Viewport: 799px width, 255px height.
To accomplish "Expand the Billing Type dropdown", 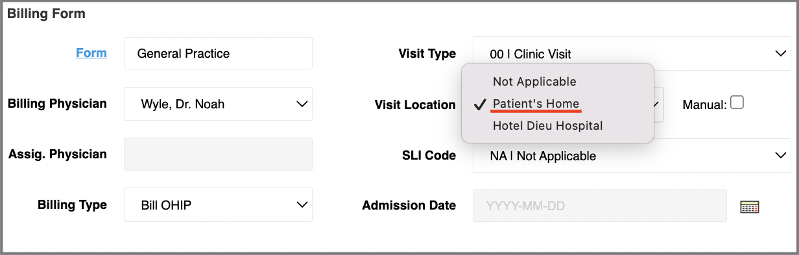I will pyautogui.click(x=218, y=205).
